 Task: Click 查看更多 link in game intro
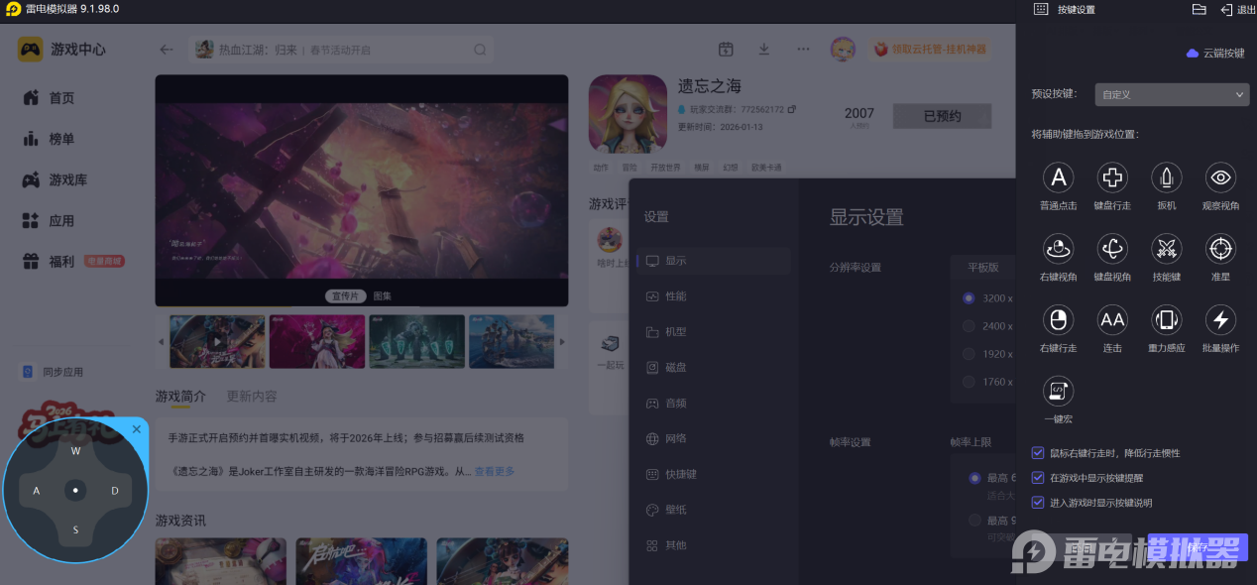point(494,472)
